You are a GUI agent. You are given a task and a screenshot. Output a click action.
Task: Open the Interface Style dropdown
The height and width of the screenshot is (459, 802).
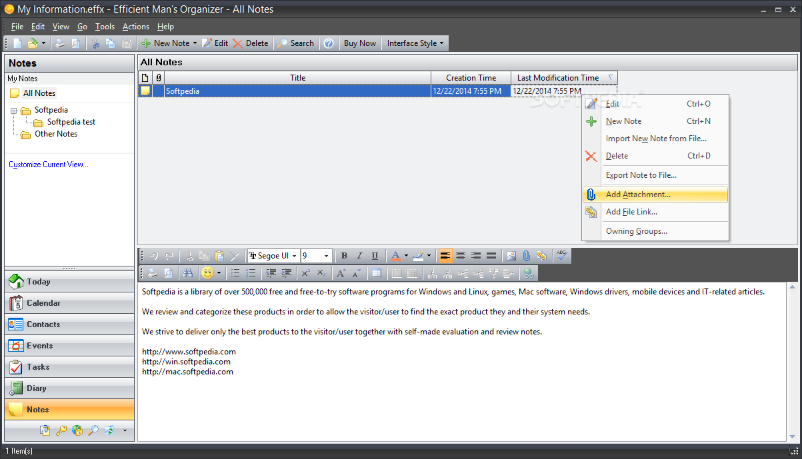pyautogui.click(x=414, y=43)
